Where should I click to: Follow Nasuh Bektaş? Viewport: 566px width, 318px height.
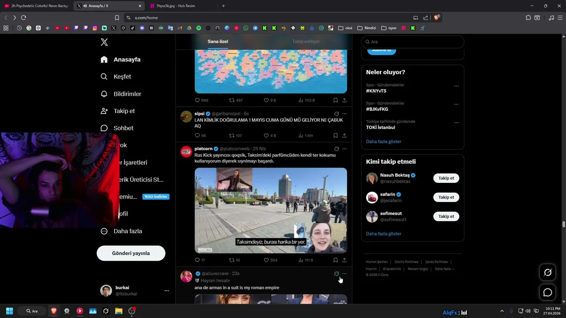(446, 178)
